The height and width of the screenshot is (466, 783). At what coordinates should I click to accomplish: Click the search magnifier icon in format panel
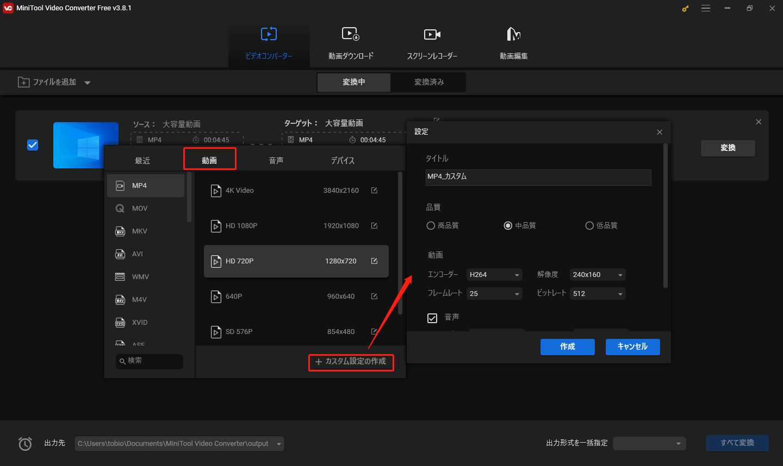pyautogui.click(x=123, y=361)
